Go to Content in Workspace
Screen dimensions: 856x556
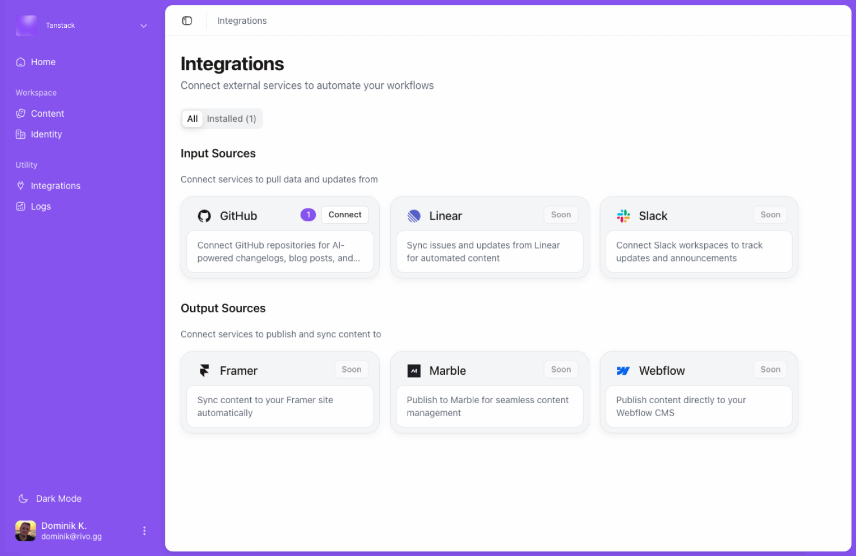tap(48, 114)
